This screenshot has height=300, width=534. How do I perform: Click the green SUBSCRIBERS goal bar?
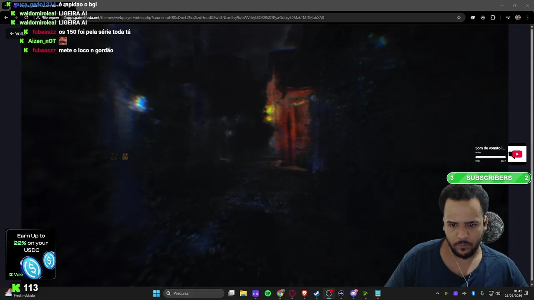pyautogui.click(x=489, y=178)
